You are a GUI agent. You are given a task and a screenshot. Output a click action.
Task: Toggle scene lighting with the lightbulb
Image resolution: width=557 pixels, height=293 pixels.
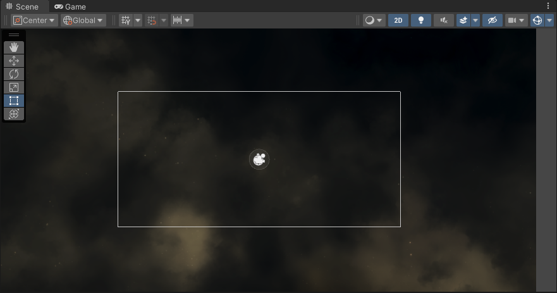pos(420,20)
